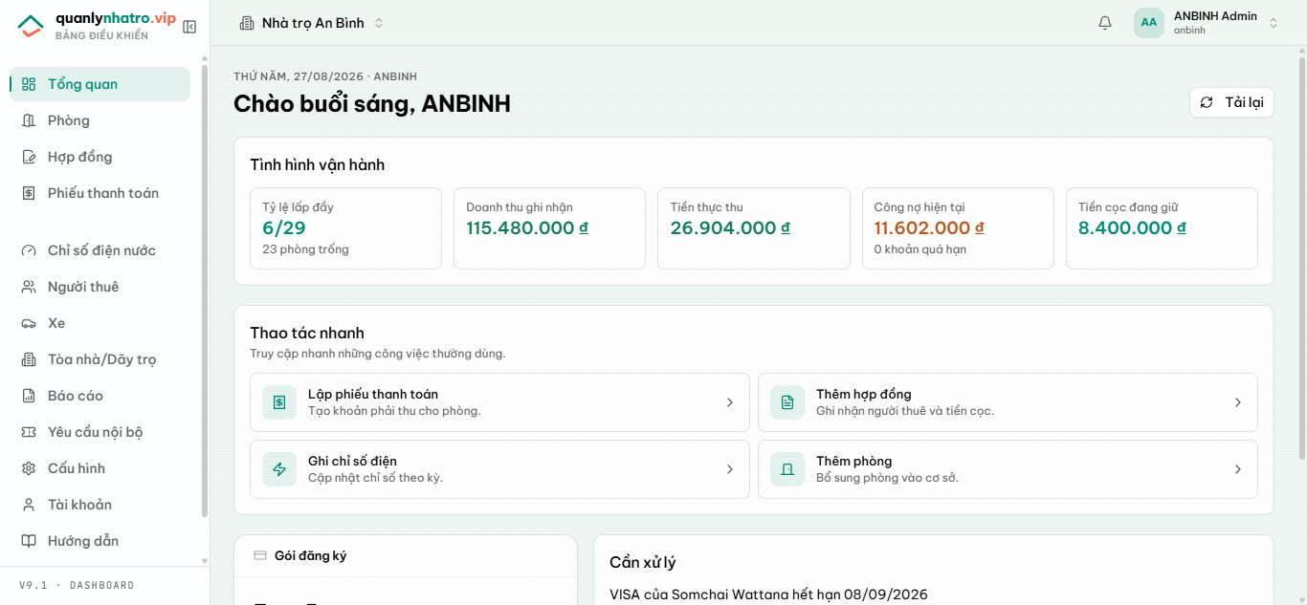Click the Cấu hình gear icon

click(x=29, y=468)
